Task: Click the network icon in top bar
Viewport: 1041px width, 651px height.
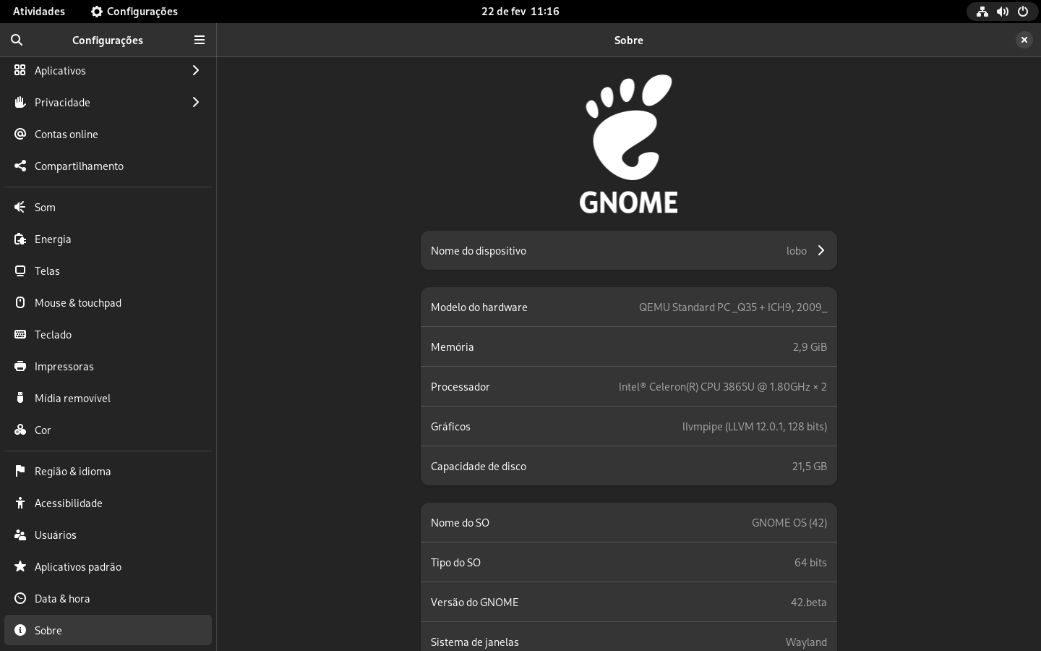Action: [982, 12]
